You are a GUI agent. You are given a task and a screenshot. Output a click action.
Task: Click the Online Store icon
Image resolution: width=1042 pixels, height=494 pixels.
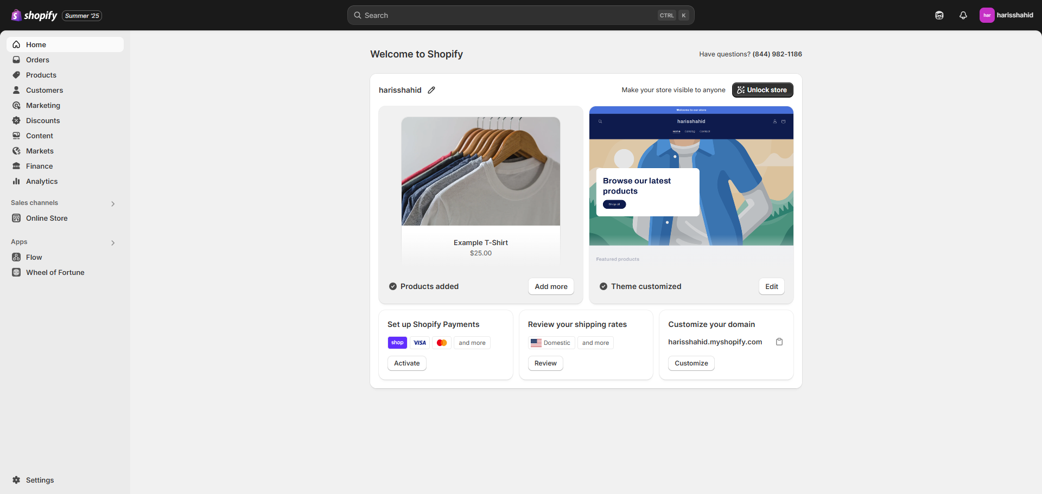pyautogui.click(x=16, y=218)
